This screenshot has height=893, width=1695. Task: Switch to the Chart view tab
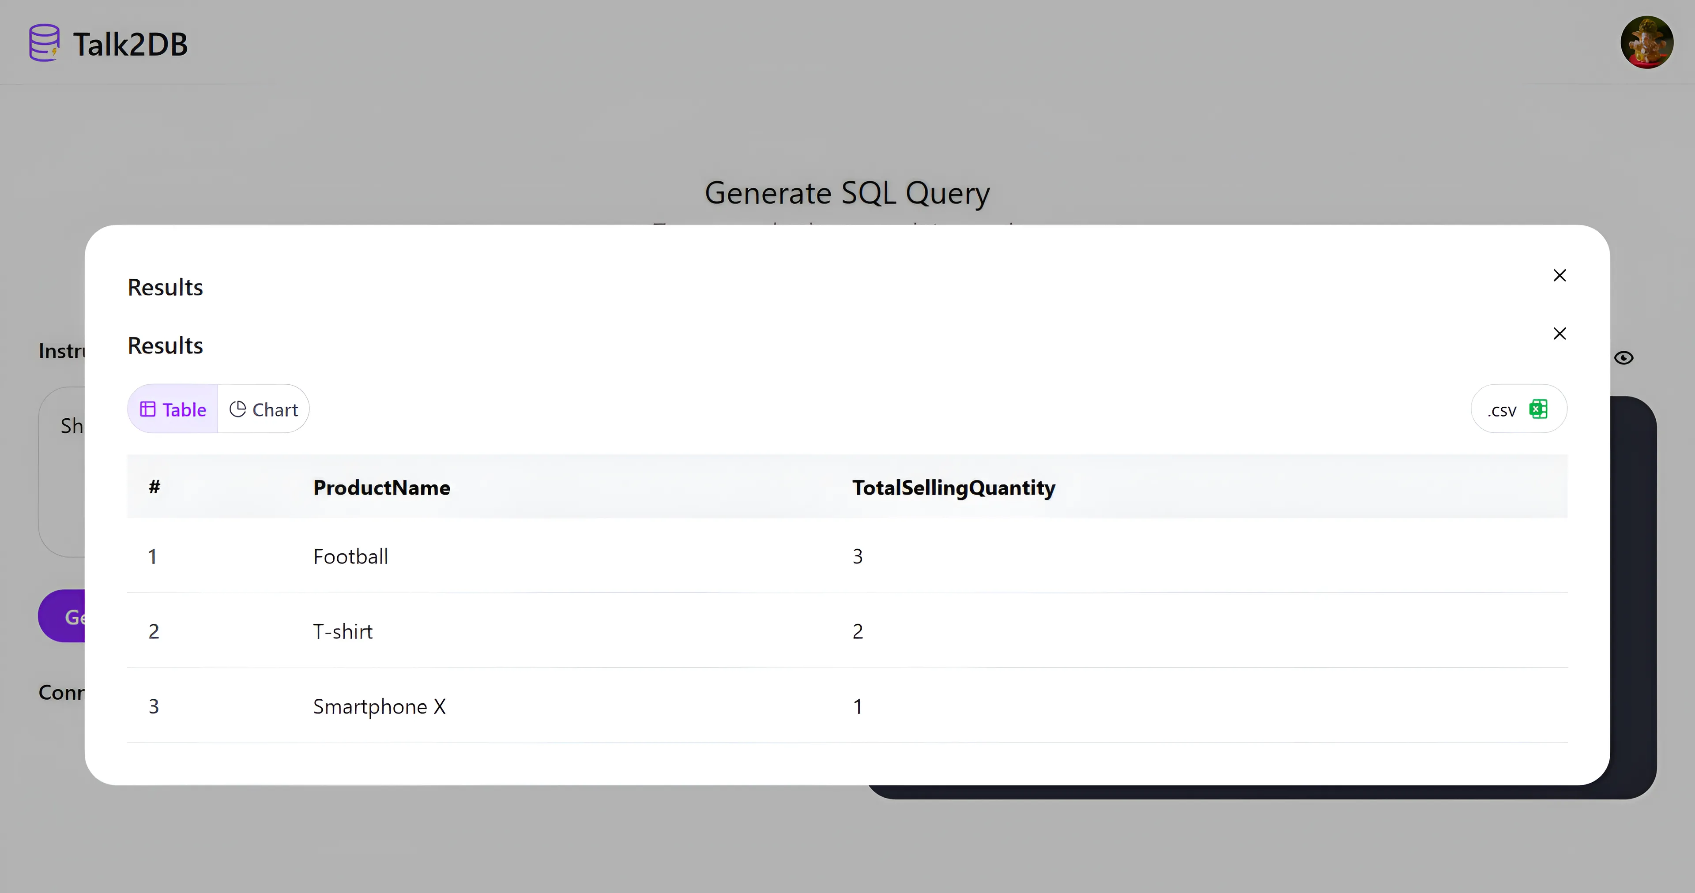tap(264, 409)
